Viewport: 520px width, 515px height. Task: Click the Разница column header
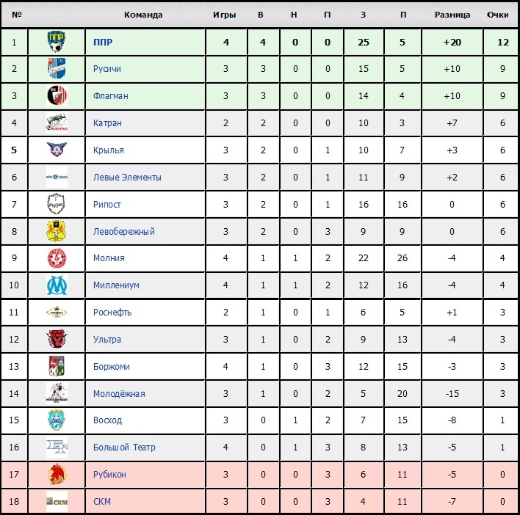(x=452, y=15)
